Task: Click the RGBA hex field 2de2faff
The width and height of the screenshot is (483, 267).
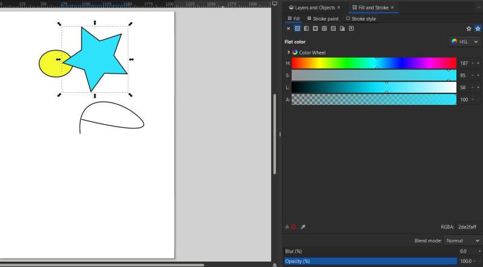Action: point(468,227)
